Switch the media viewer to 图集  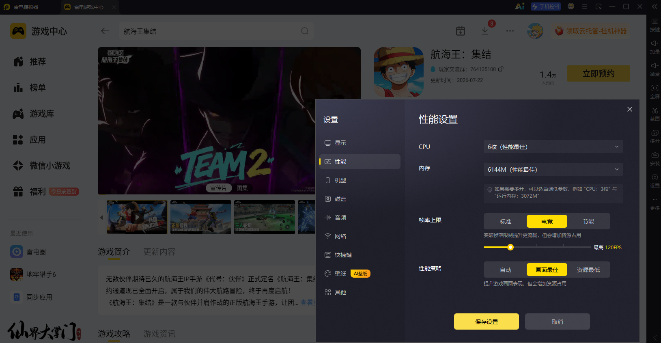click(242, 188)
